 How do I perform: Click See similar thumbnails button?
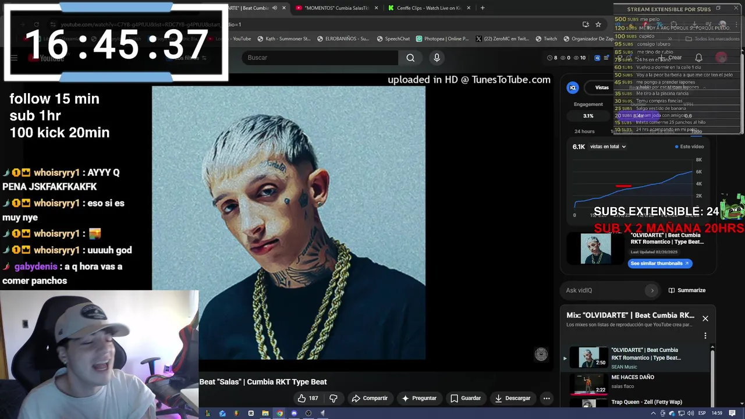point(660,263)
